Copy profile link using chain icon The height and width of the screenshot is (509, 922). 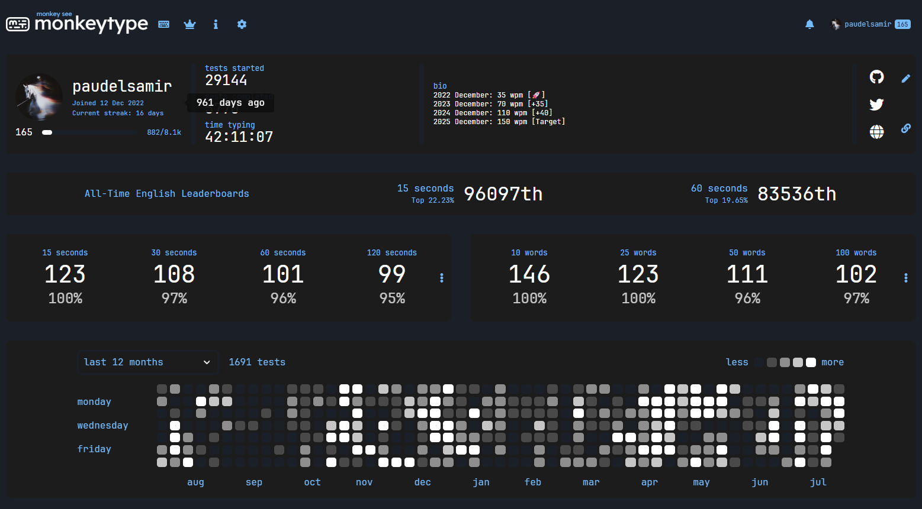tap(905, 128)
